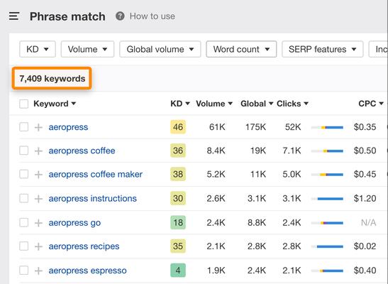Tick the aeropress go row checkbox
The image size is (388, 284).
point(23,223)
